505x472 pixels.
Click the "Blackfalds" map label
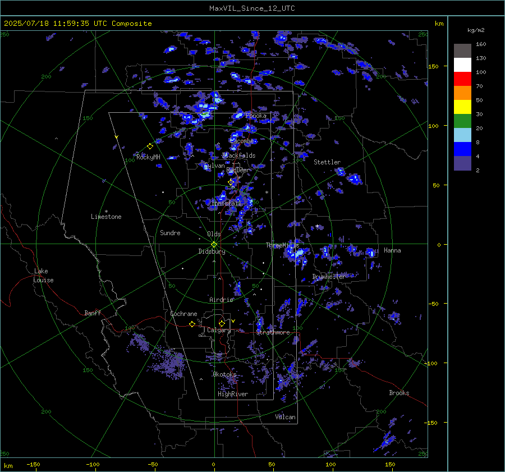coord(238,155)
